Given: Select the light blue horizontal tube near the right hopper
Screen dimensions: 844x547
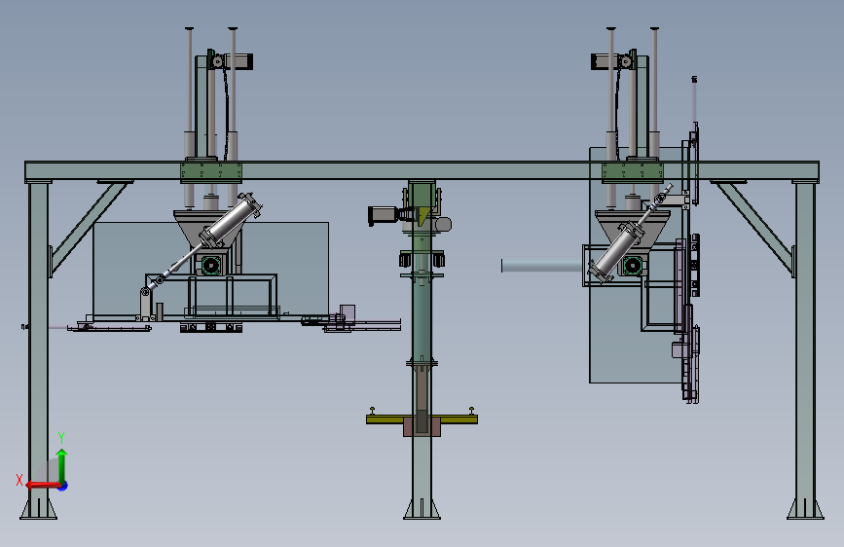Looking at the screenshot, I should [542, 266].
